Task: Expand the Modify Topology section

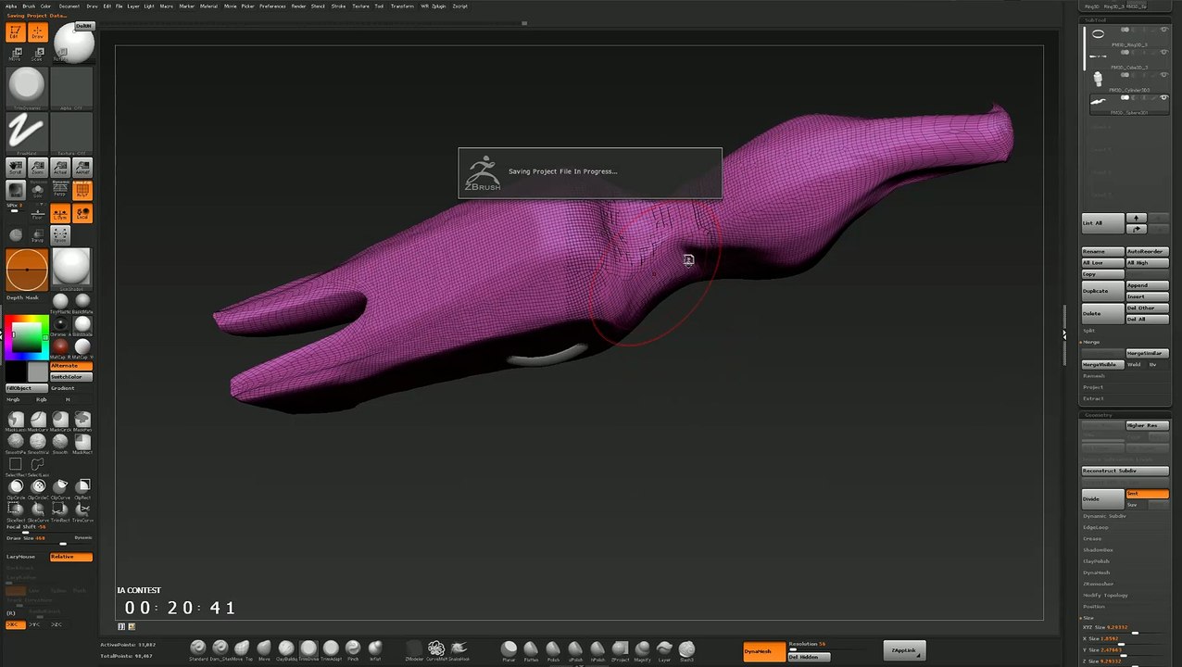Action: pos(1105,595)
